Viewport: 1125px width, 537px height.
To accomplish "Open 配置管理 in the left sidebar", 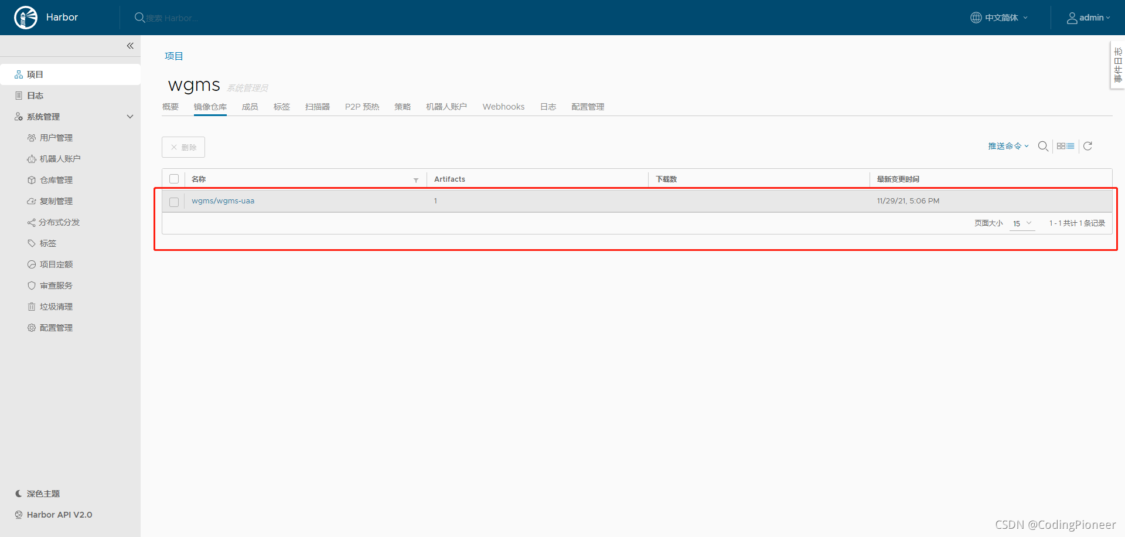I will (56, 328).
